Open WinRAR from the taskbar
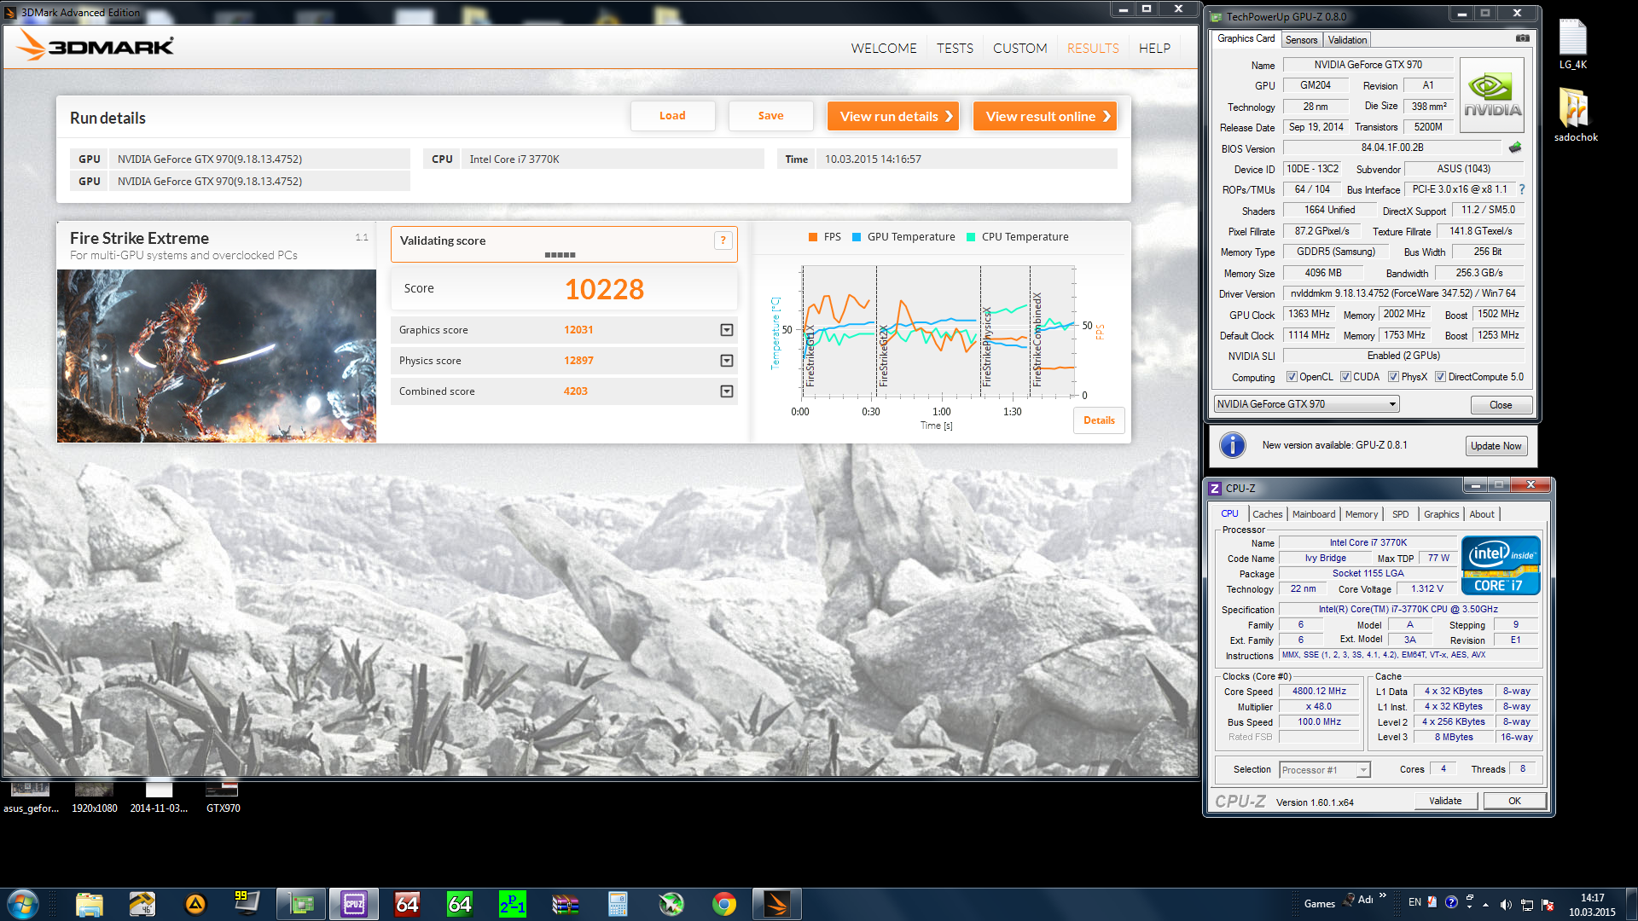The width and height of the screenshot is (1638, 921). [566, 903]
